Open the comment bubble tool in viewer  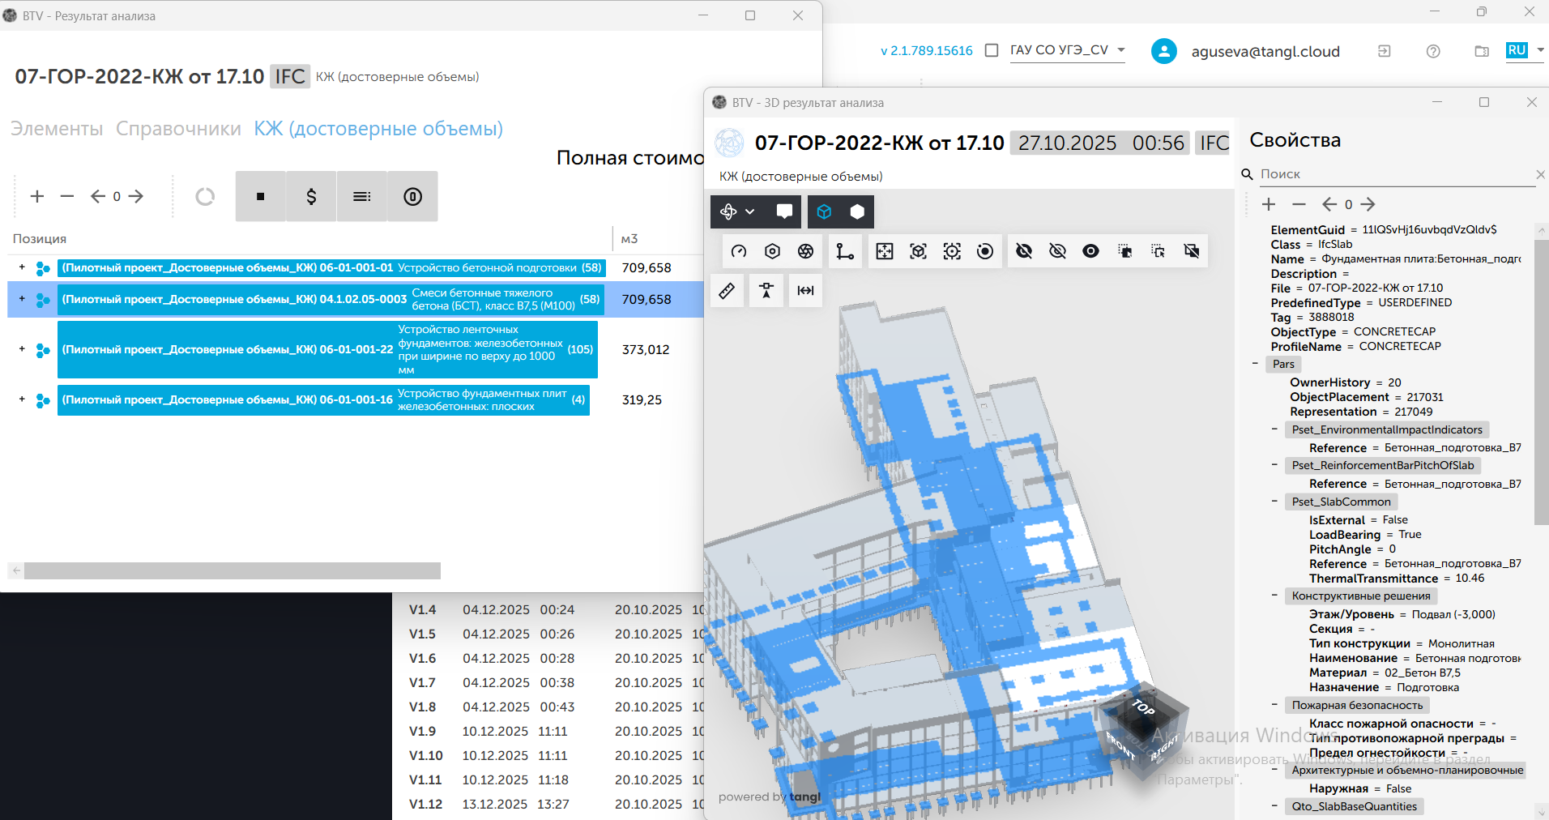click(x=783, y=211)
